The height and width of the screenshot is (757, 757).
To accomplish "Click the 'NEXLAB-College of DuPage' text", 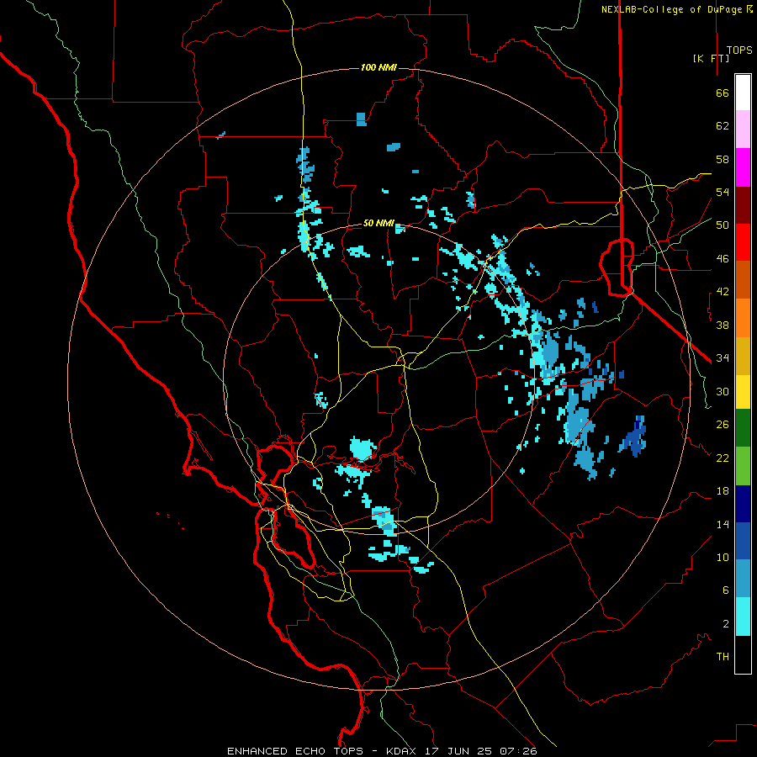I will pyautogui.click(x=673, y=9).
